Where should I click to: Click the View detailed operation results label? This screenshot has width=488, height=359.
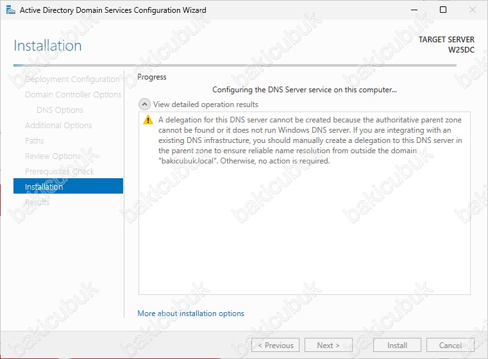(x=205, y=104)
